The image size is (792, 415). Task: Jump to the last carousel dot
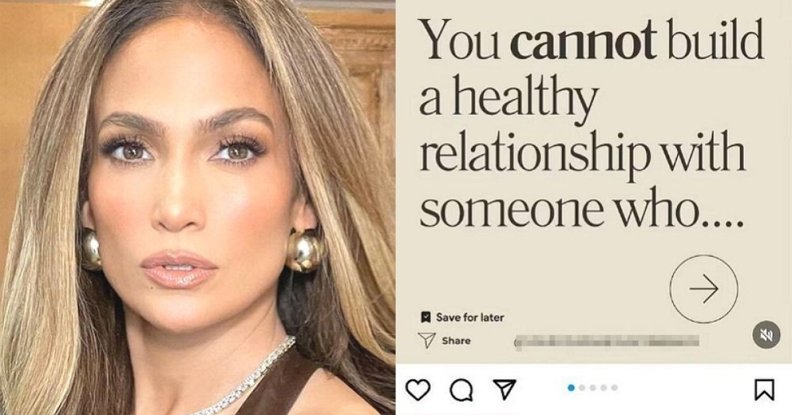pos(614,388)
